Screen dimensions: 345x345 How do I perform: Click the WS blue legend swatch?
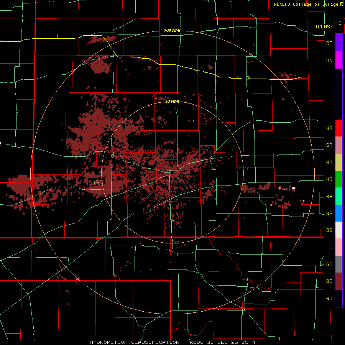(x=338, y=213)
